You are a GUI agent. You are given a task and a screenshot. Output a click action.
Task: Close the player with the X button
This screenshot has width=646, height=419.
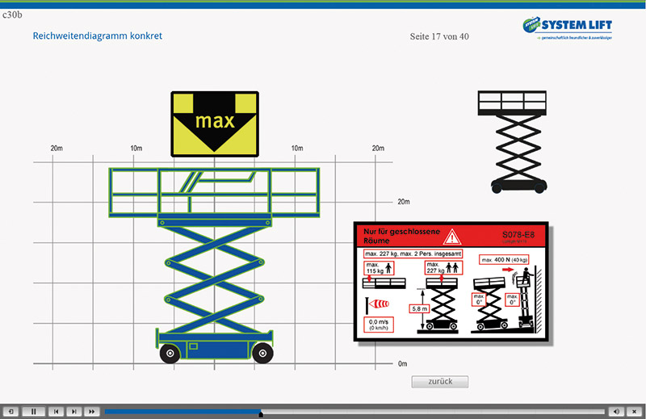click(635, 412)
